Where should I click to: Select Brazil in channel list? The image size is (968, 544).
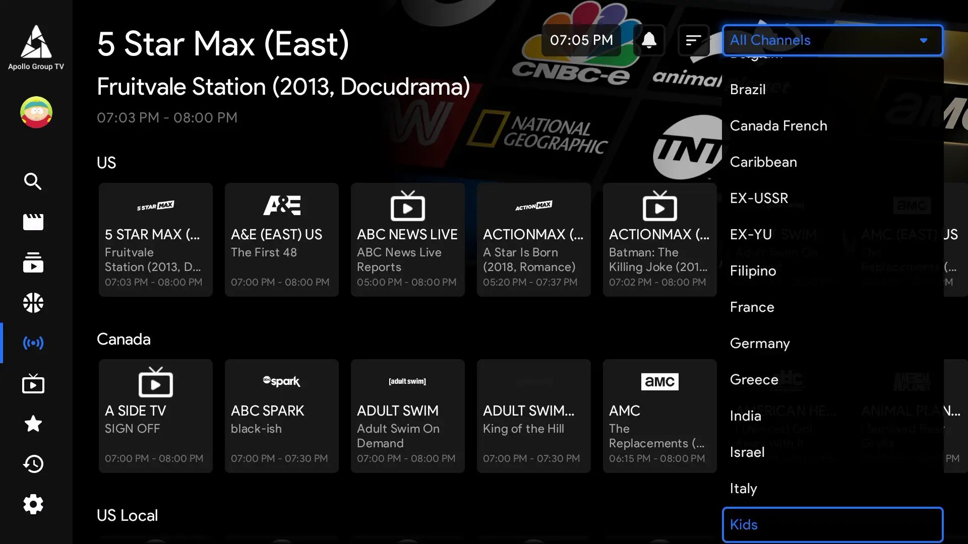pos(832,89)
